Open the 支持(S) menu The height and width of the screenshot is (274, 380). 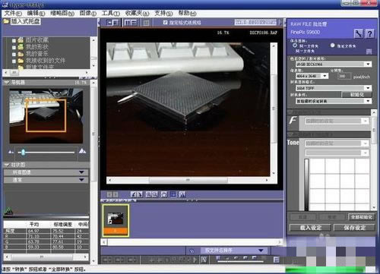point(163,13)
